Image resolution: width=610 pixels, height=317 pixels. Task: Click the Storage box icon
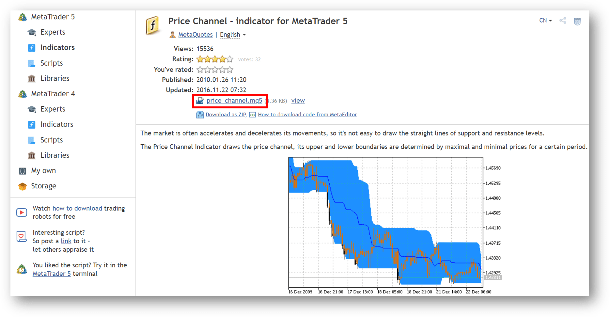[23, 186]
